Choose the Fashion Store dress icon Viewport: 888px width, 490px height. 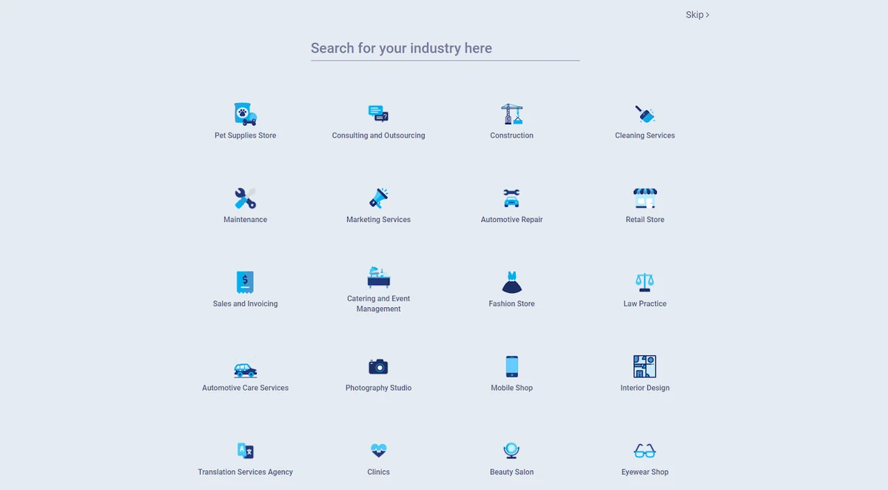(512, 282)
